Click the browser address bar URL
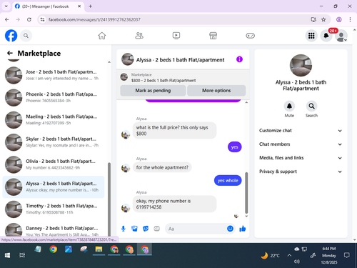The image size is (357, 268). click(94, 19)
